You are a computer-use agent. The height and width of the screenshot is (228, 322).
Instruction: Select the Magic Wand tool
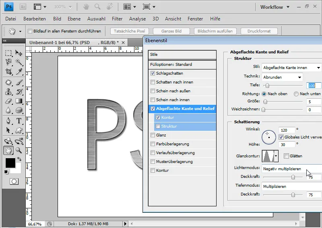[x=19, y=62]
